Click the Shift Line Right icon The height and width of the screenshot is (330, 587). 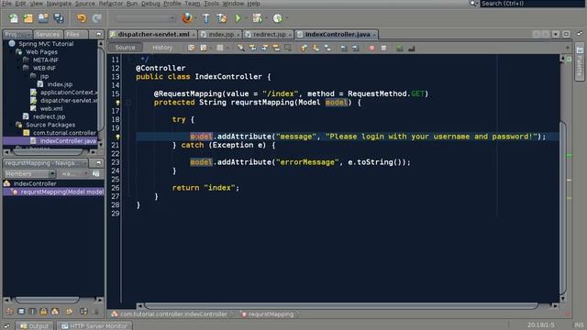tap(355, 48)
